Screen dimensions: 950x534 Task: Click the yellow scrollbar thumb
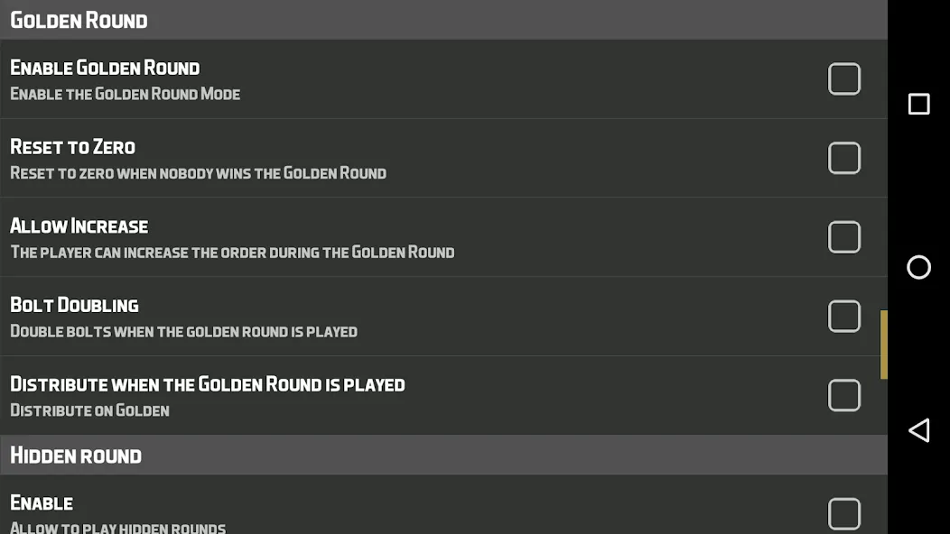pos(884,345)
